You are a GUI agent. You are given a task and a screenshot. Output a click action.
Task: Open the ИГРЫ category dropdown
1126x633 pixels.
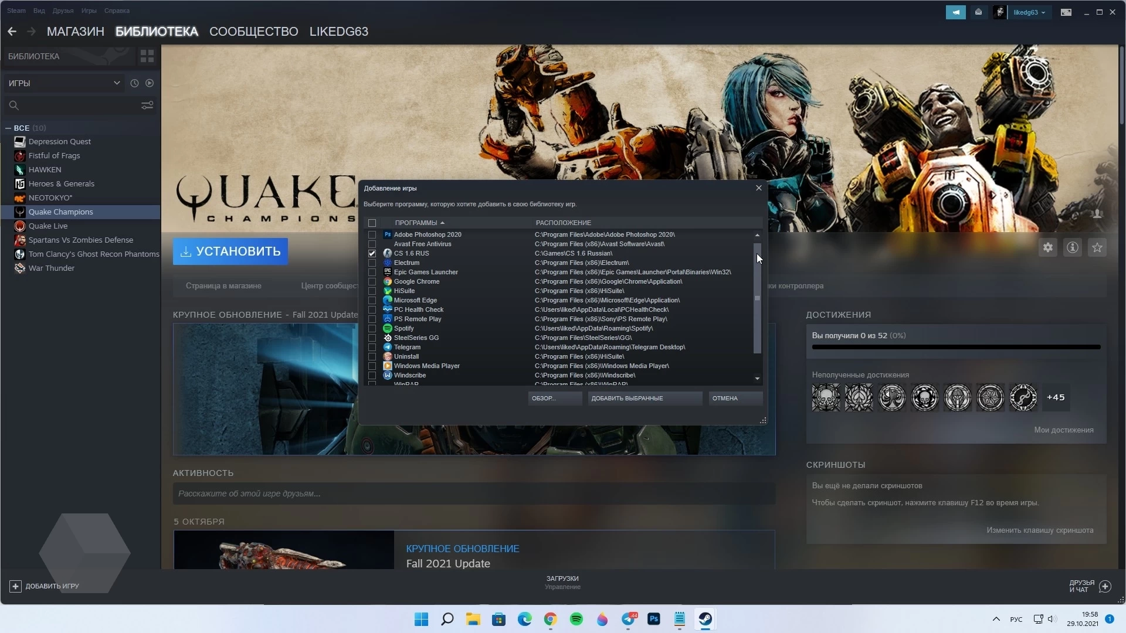(65, 83)
